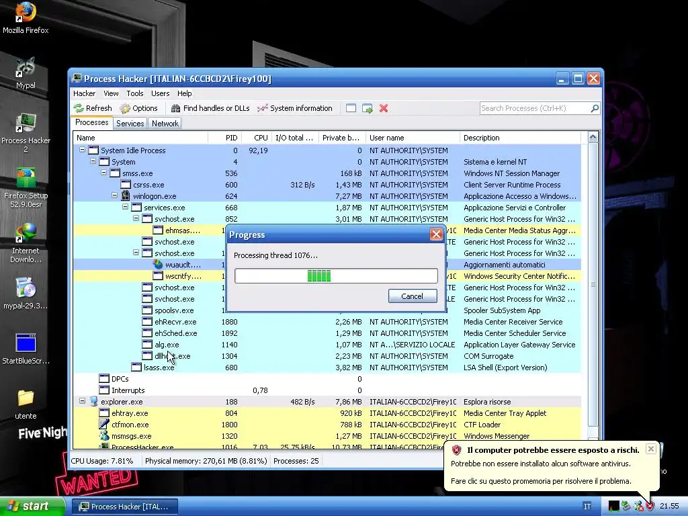
Task: Sort by the Description column header
Action: tap(521, 138)
